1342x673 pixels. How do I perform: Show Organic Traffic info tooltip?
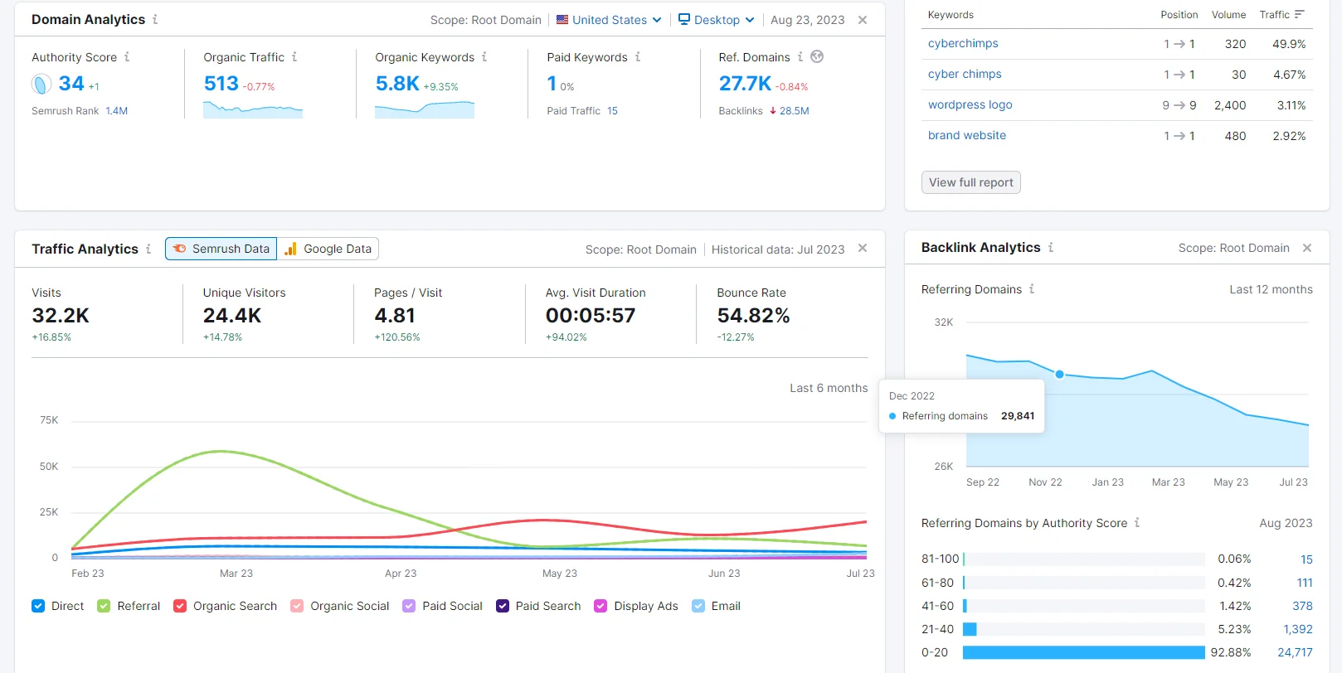pos(294,57)
